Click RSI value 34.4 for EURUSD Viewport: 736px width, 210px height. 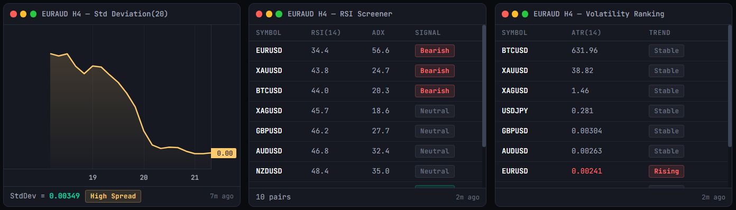(x=320, y=51)
